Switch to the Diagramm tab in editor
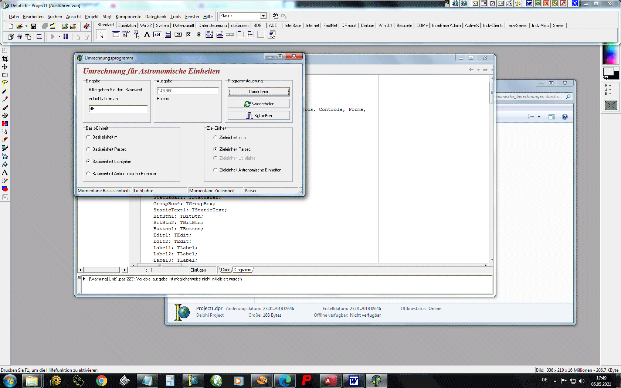 pos(242,270)
